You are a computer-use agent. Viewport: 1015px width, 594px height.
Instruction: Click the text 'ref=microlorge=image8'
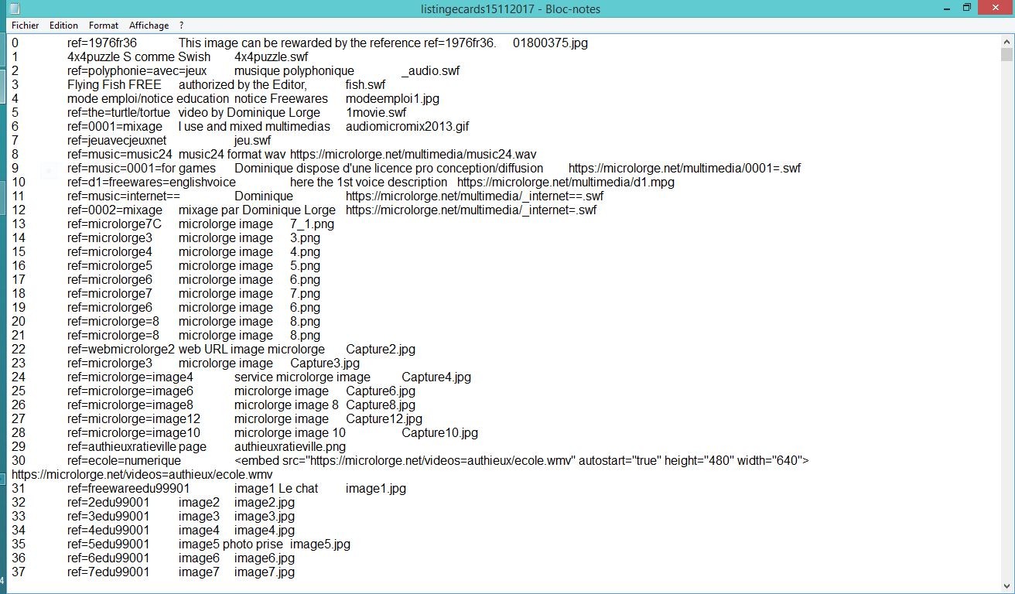point(130,405)
